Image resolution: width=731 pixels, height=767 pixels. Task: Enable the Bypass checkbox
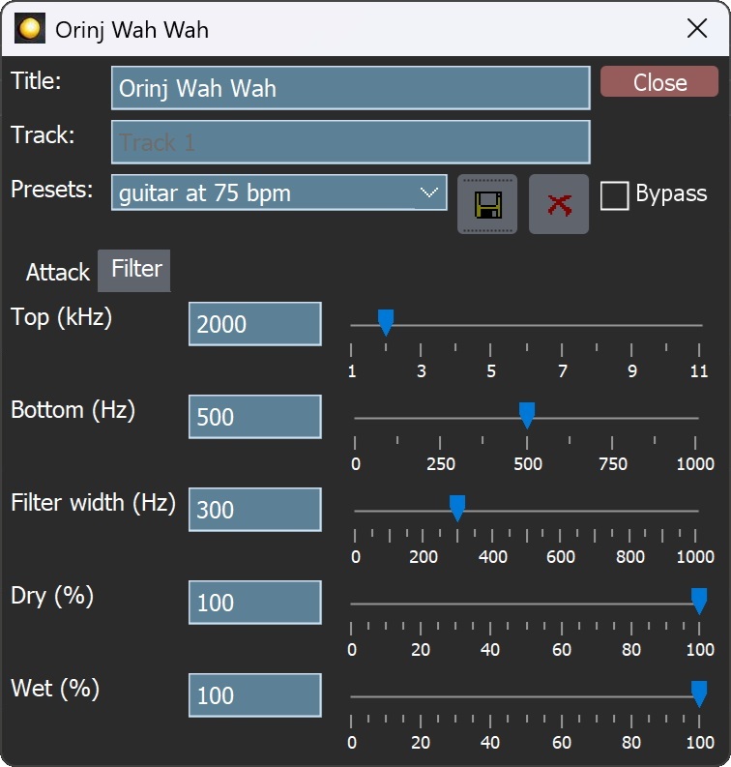click(614, 195)
